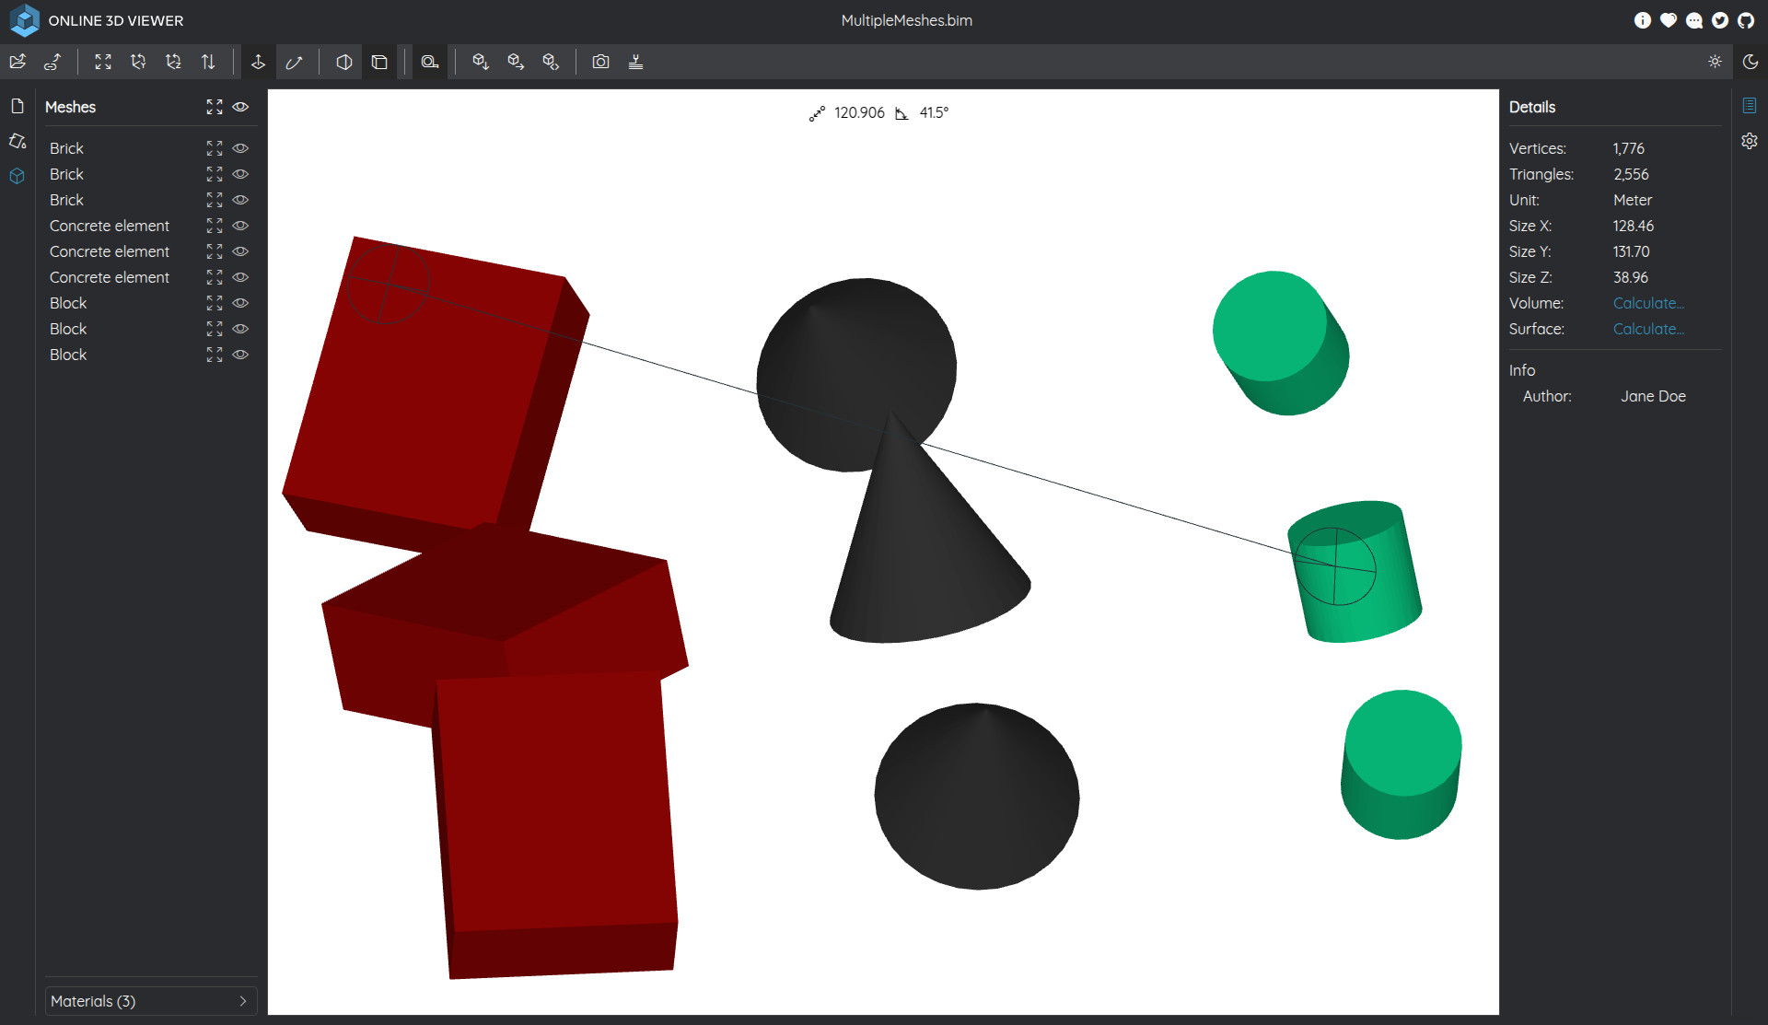
Task: Click the open model from file icon
Action: (x=17, y=62)
